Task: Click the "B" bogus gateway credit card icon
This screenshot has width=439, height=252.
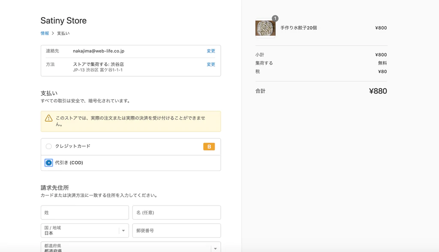Action: 209,146
